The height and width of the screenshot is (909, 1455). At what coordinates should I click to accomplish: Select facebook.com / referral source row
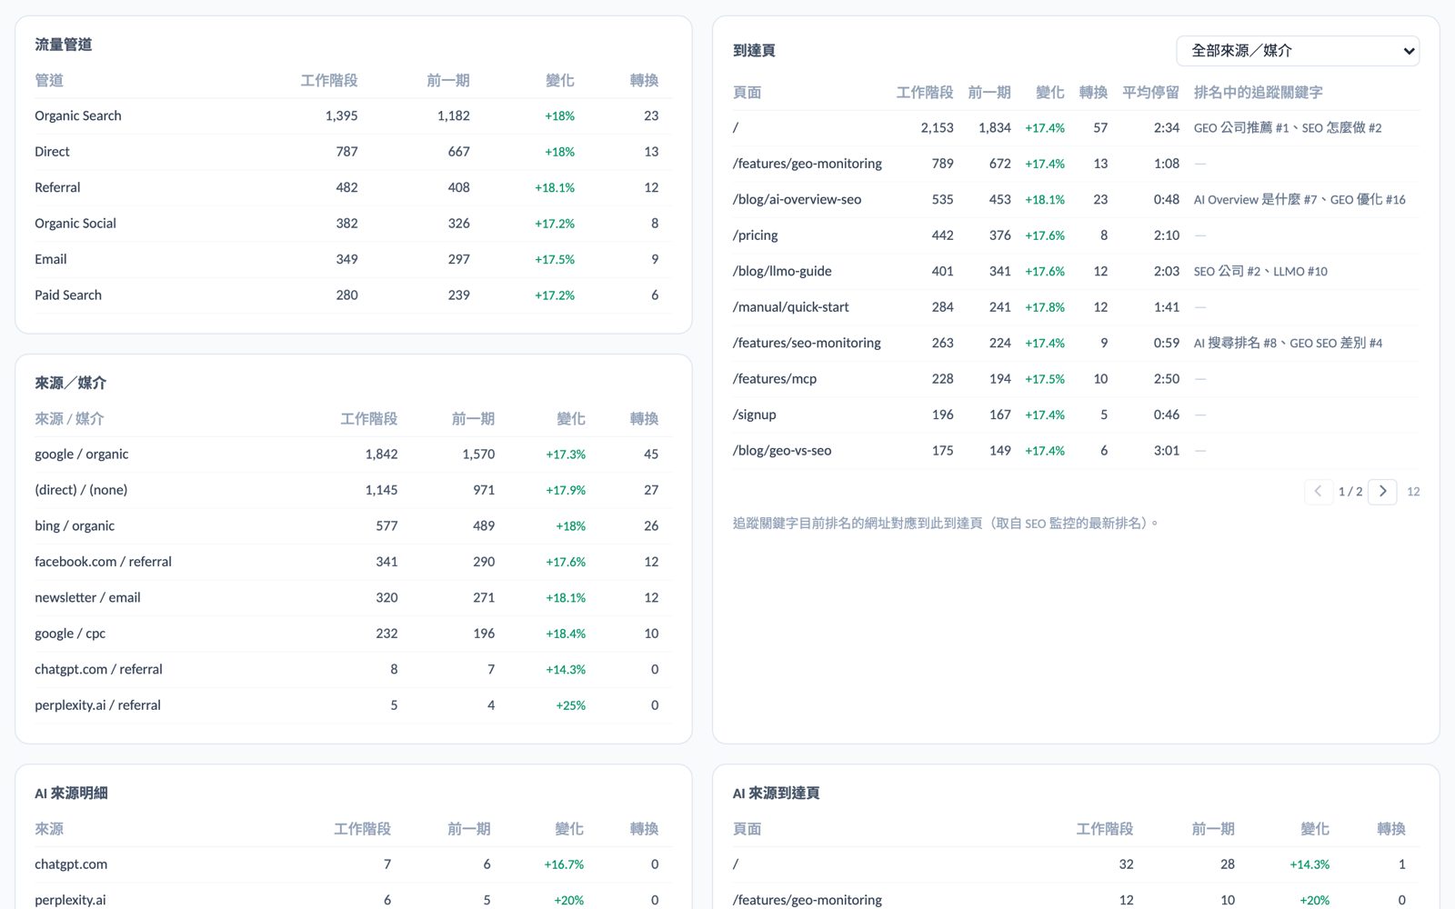[x=353, y=562]
